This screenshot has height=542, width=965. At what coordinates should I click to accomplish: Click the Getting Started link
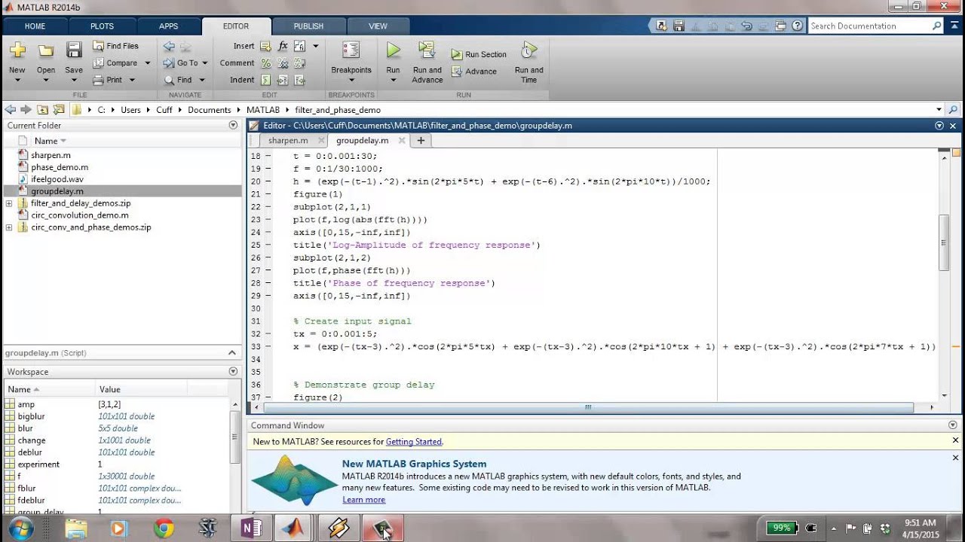tap(414, 442)
